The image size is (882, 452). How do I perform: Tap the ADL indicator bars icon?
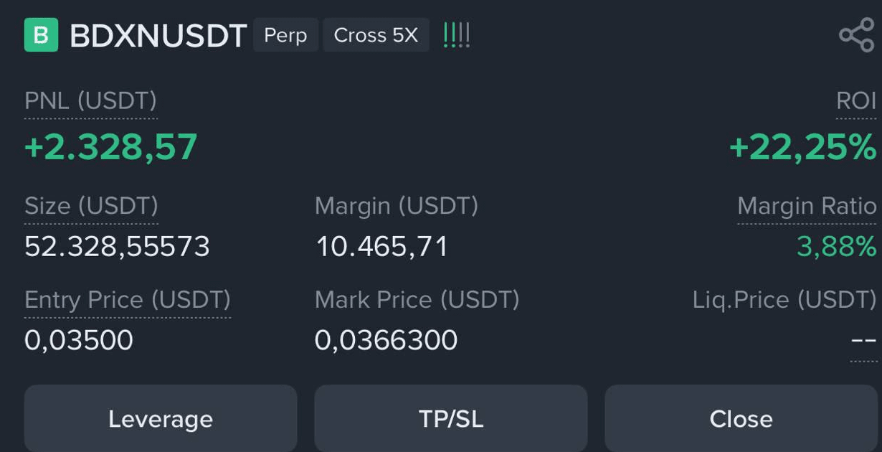(456, 35)
